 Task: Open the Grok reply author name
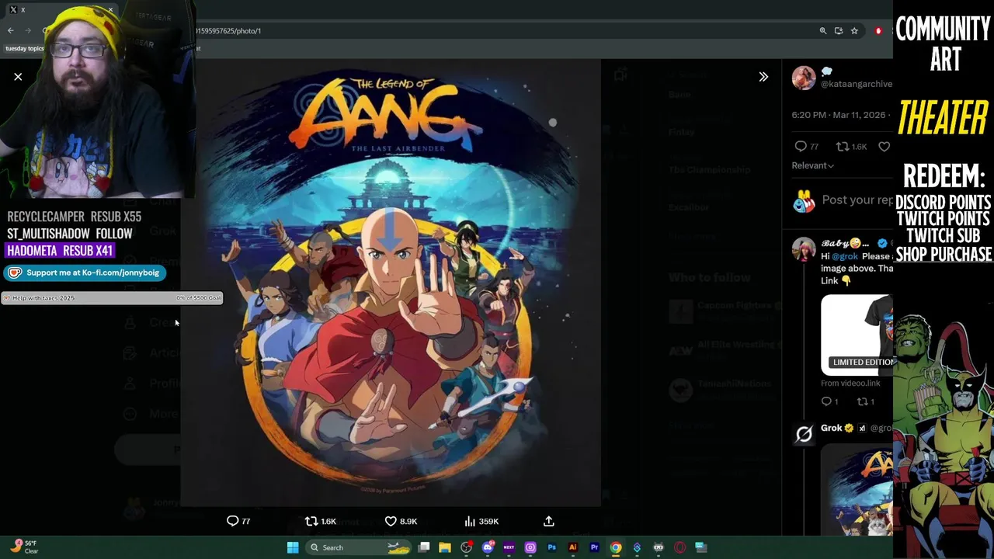(x=832, y=428)
